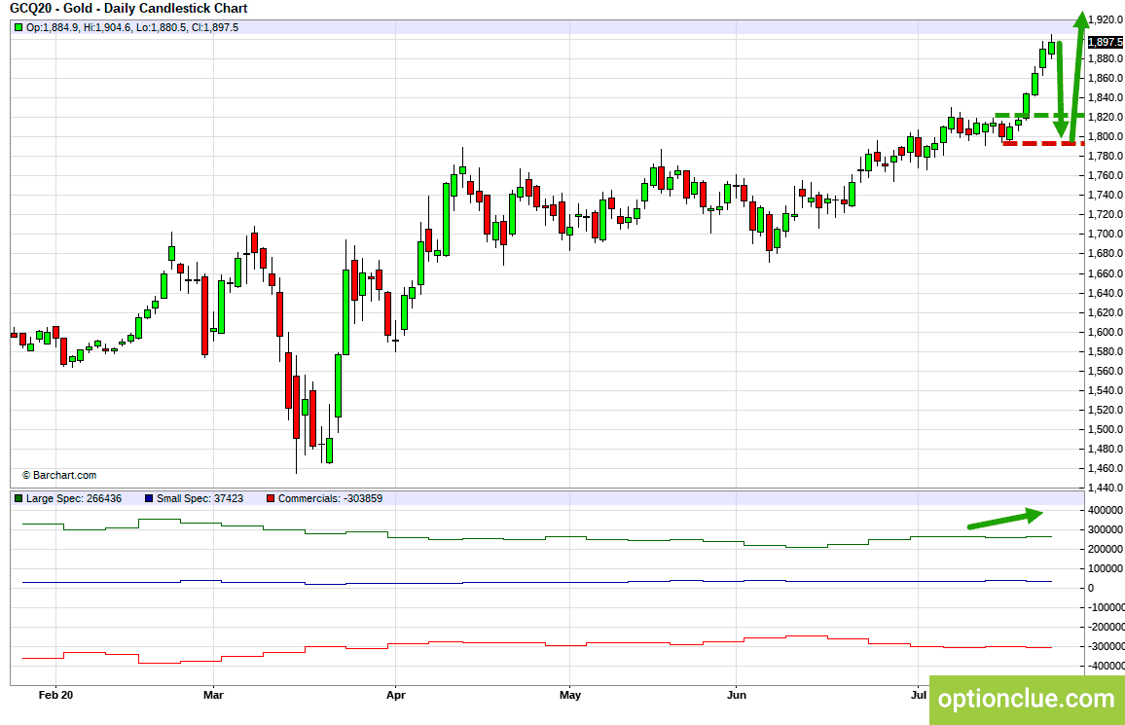The image size is (1125, 725).
Task: Click the Jun date axis label
Action: tap(737, 695)
